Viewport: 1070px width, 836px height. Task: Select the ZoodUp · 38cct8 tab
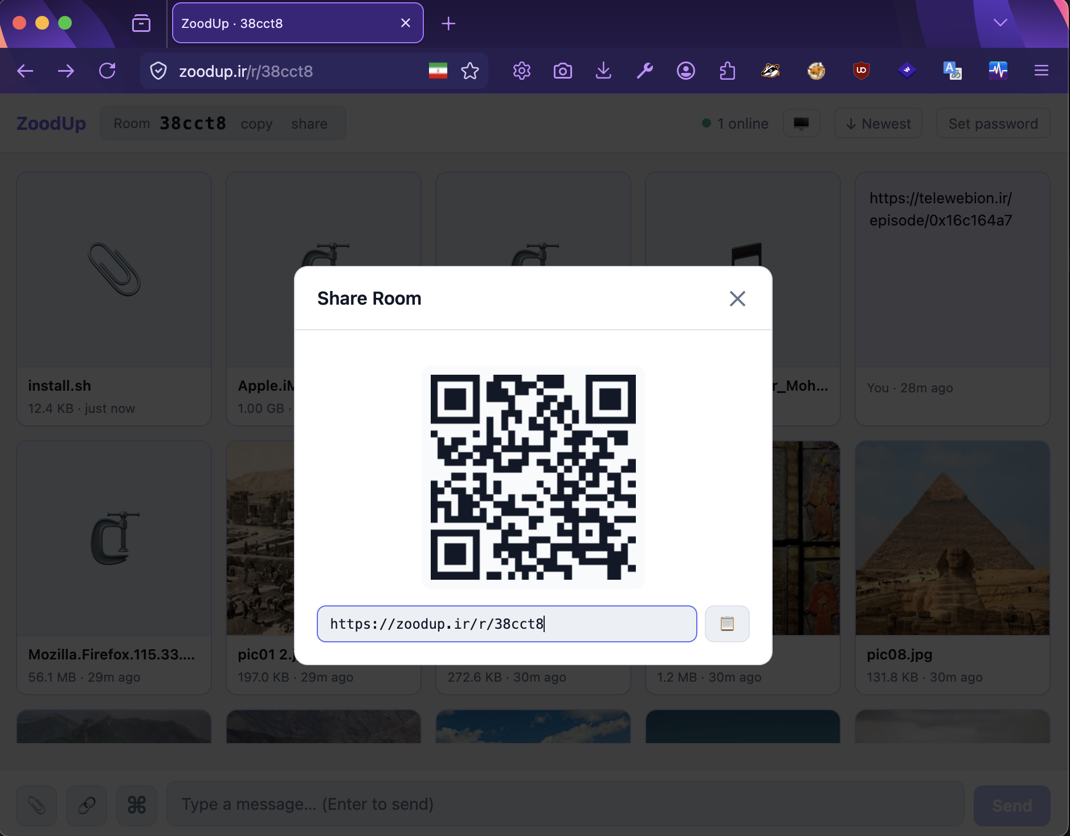(x=297, y=23)
